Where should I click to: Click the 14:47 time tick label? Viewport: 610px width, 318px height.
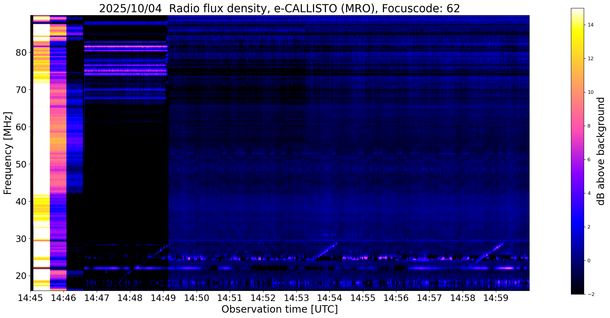point(97,298)
